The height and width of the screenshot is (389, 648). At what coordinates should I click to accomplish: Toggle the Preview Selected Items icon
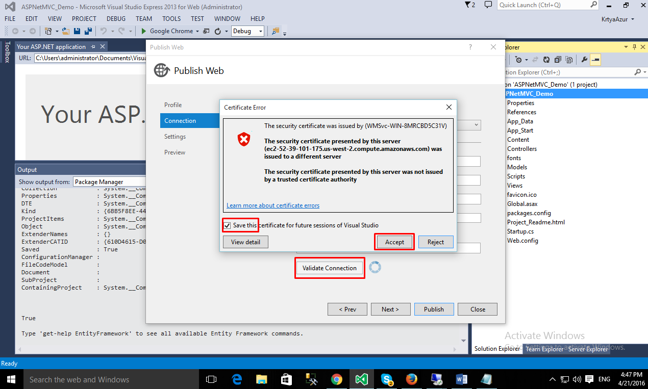click(x=596, y=60)
